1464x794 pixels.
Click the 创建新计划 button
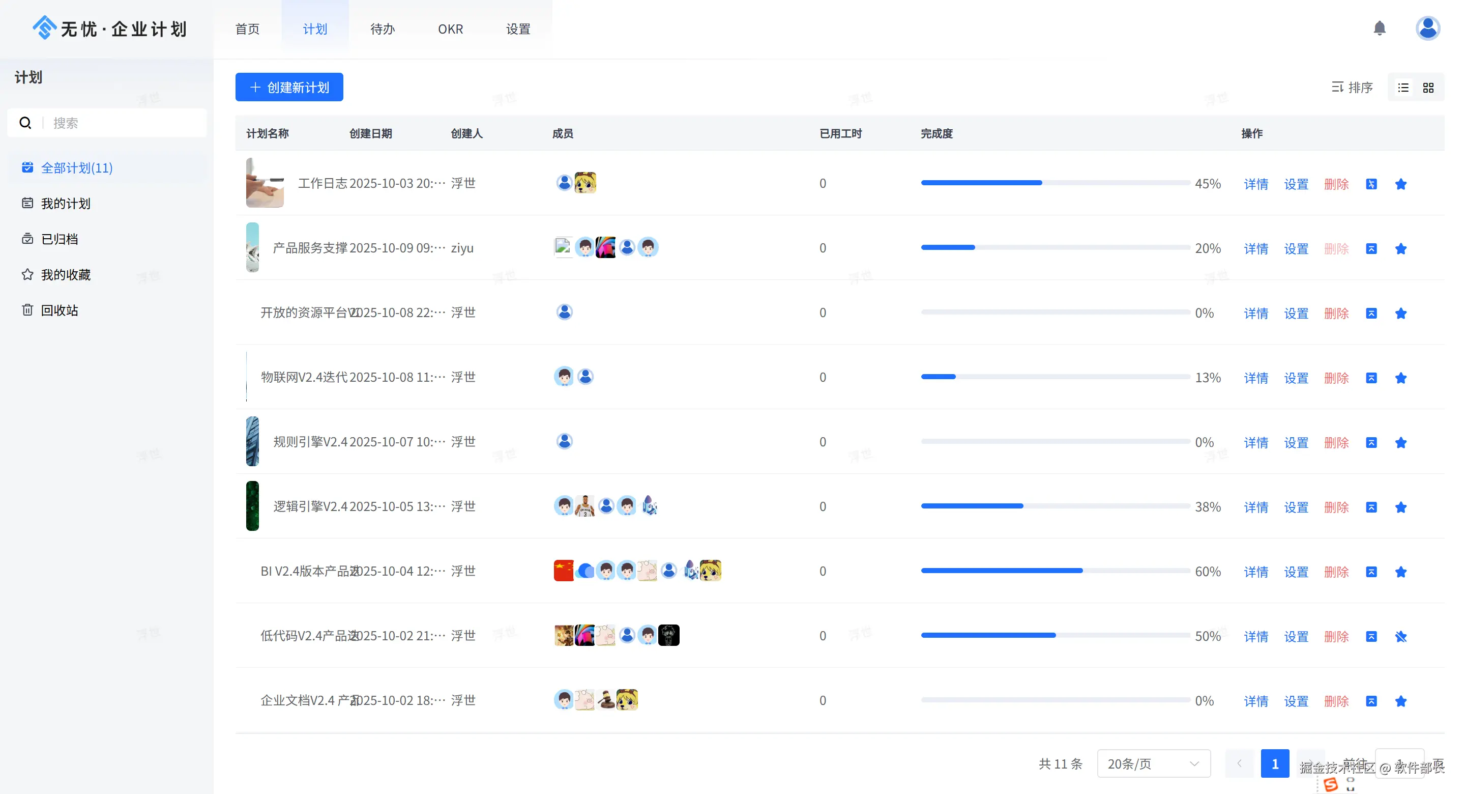(x=289, y=87)
